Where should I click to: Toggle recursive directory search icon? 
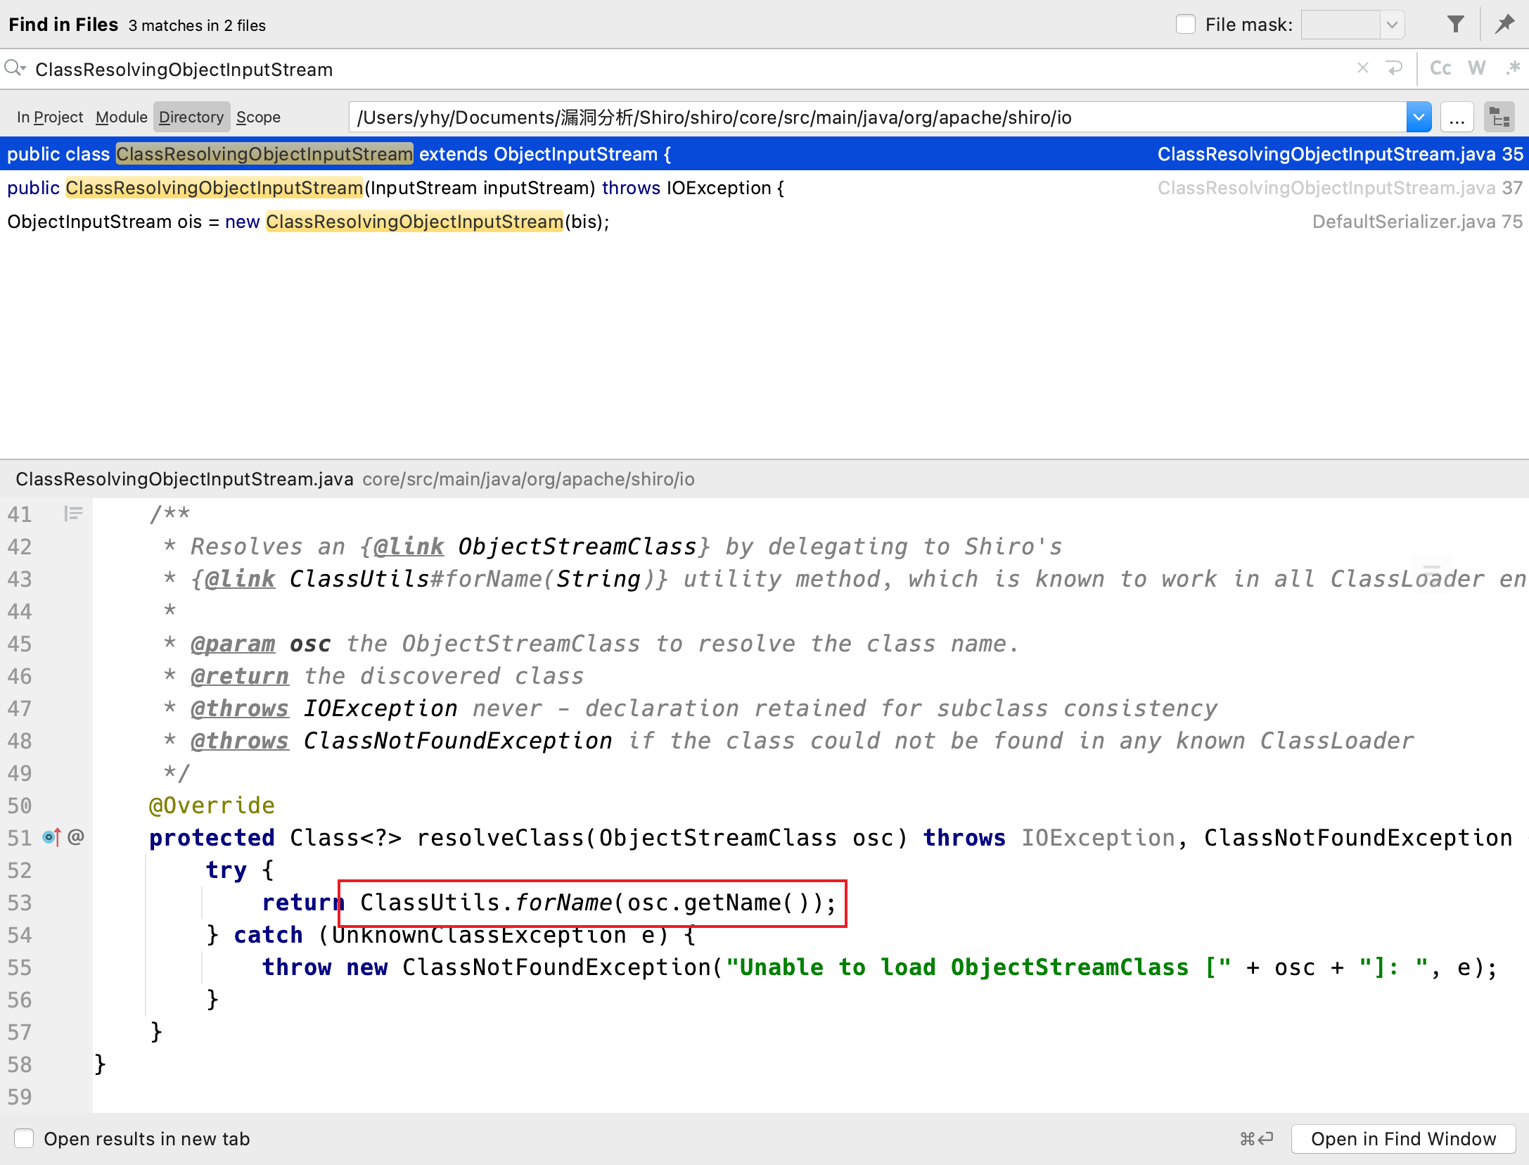[x=1499, y=117]
